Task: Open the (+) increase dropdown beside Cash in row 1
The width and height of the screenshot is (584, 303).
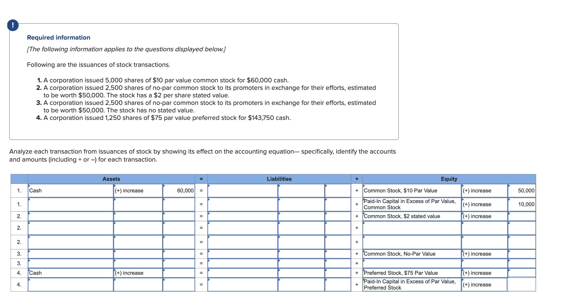Action: [x=138, y=191]
